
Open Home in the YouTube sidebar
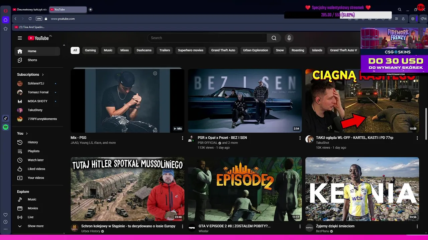(37, 51)
